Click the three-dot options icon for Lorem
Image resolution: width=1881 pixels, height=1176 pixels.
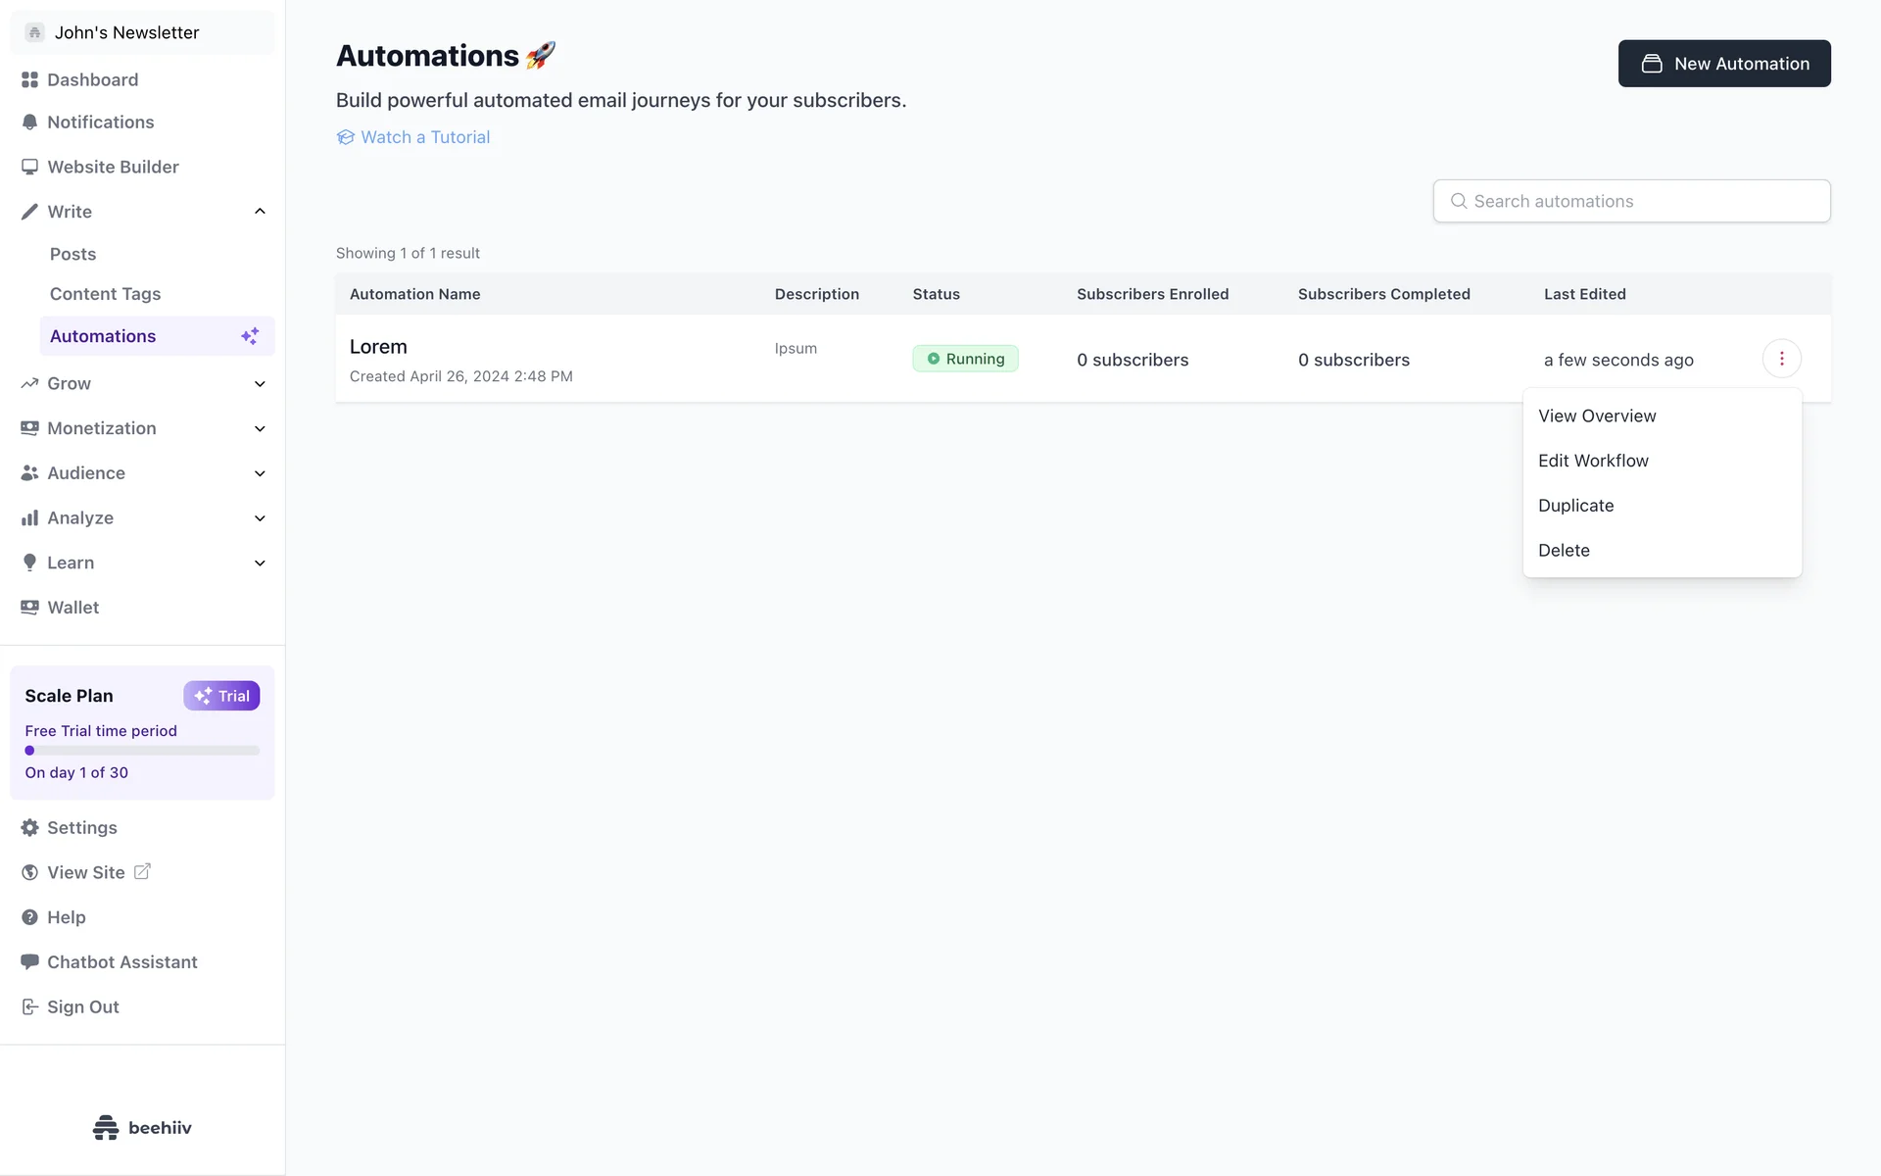click(1781, 359)
